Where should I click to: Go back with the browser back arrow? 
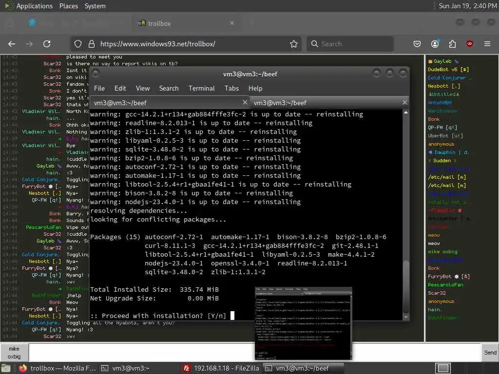12,44
